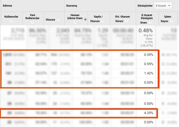Click the Edinme group header

pyautogui.click(x=7, y=6)
